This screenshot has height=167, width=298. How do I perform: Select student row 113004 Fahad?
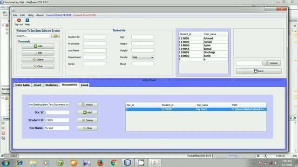(x=203, y=42)
